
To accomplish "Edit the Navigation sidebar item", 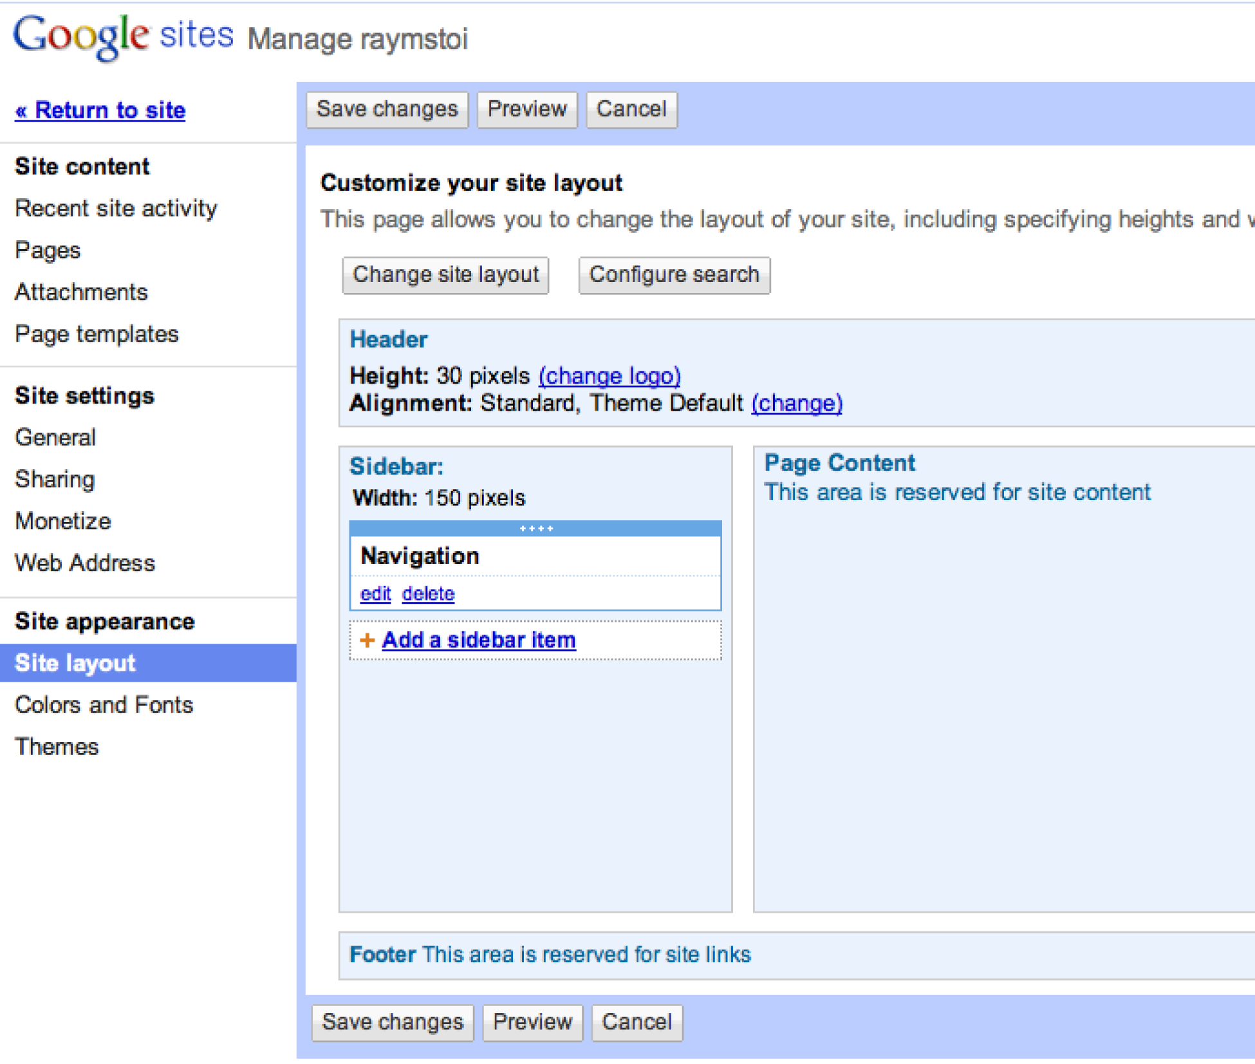I will coord(375,593).
